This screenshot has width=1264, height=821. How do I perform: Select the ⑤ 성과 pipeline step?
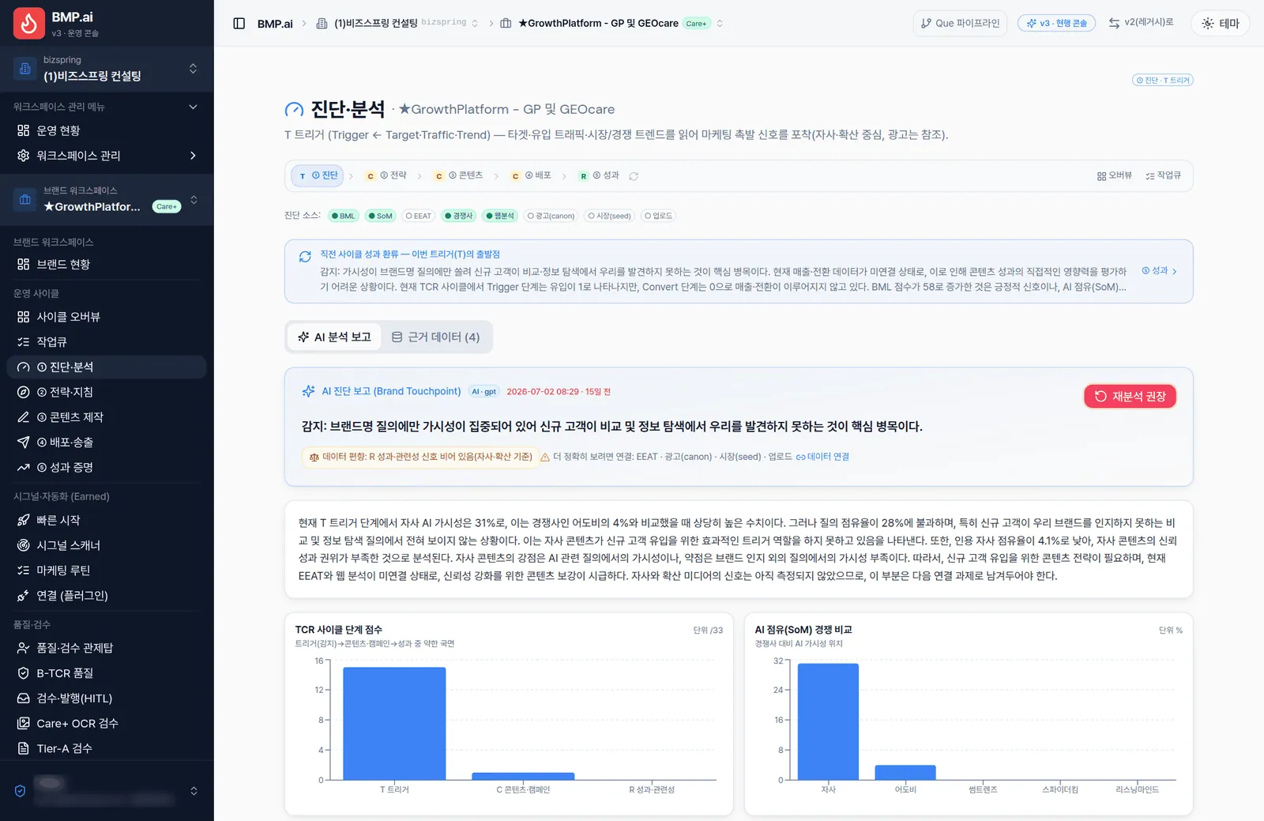pos(600,175)
